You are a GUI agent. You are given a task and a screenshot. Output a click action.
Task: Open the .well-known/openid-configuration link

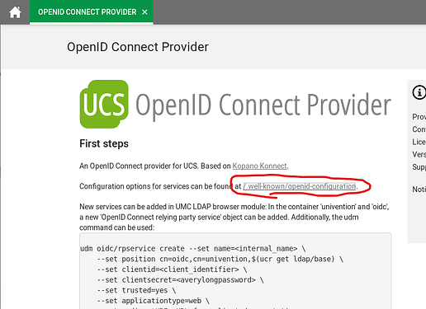point(300,186)
